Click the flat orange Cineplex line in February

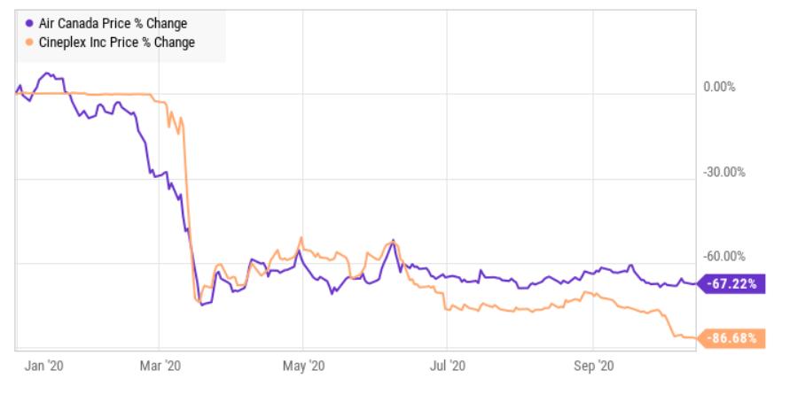[115, 94]
